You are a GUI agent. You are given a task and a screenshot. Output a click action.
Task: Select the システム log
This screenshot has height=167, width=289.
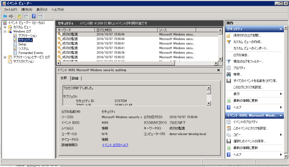click(x=23, y=48)
